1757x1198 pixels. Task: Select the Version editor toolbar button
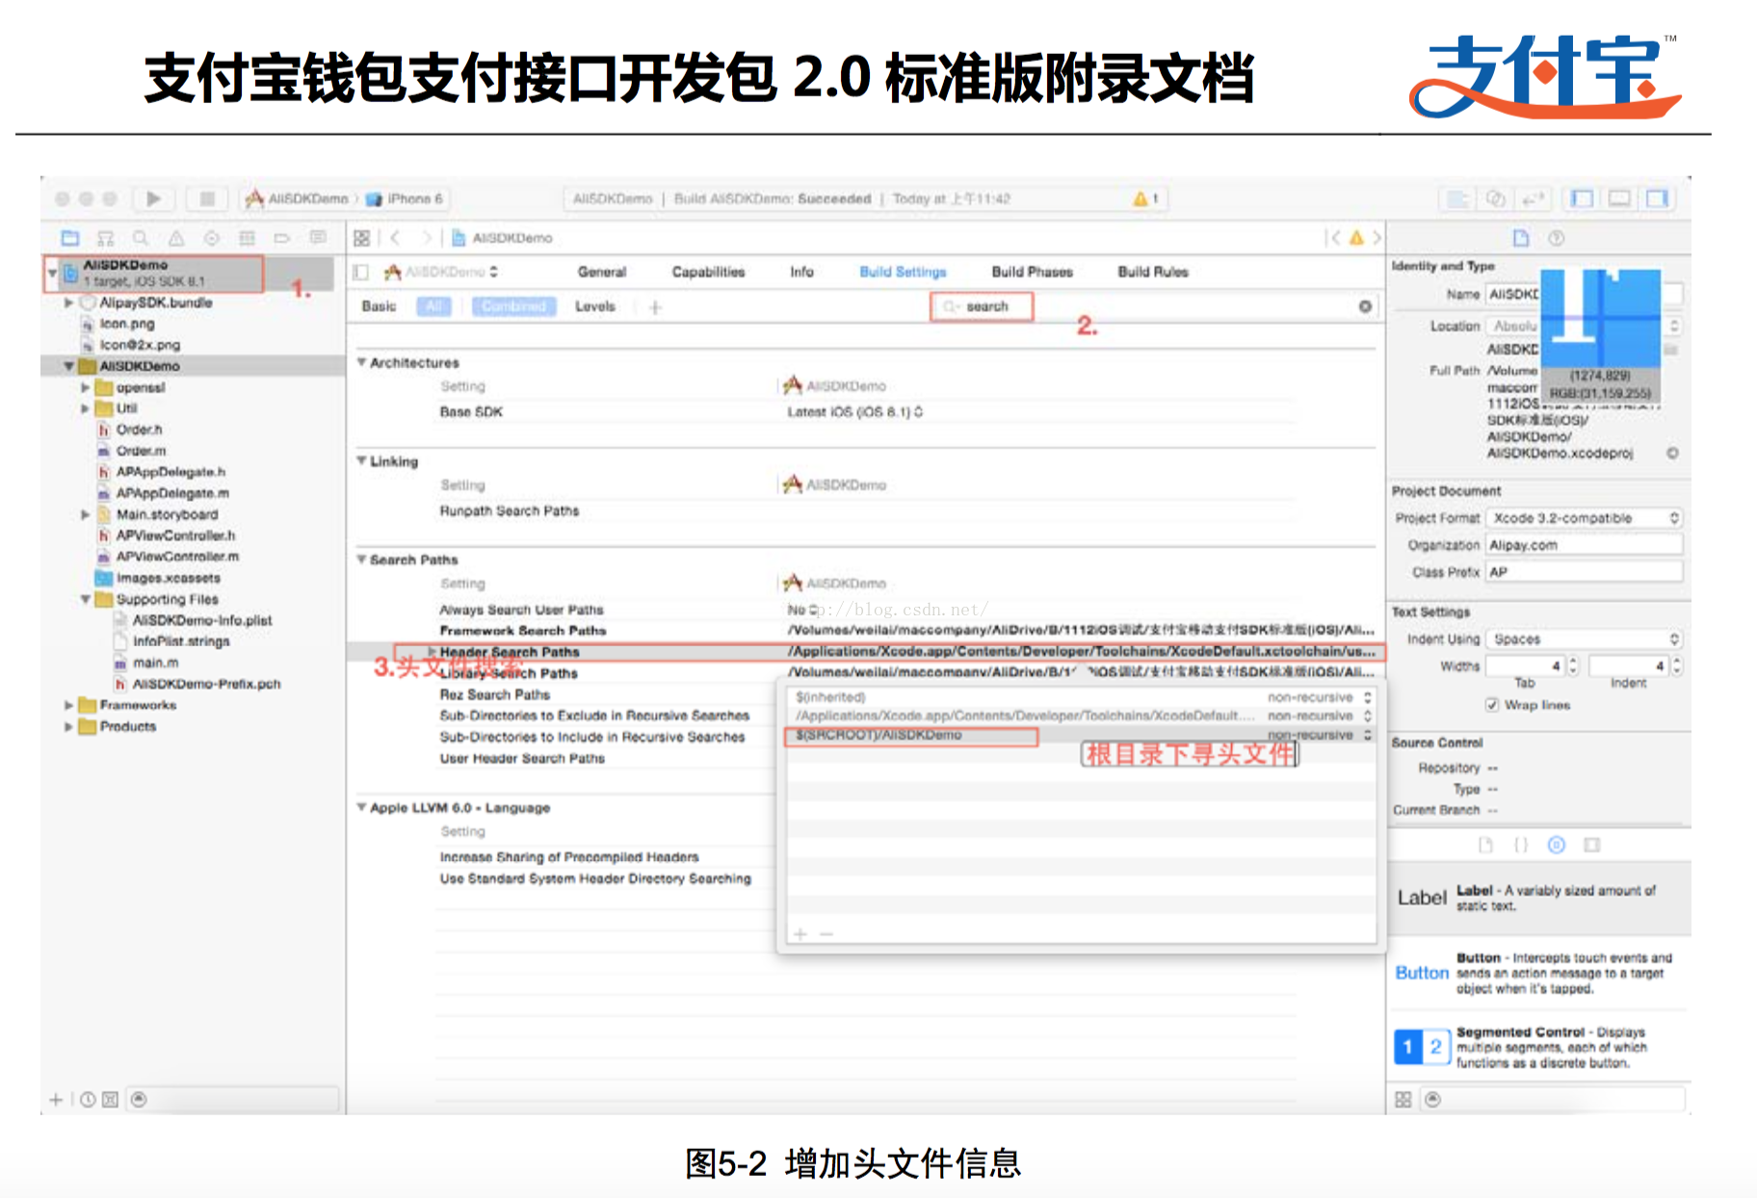coord(1532,198)
